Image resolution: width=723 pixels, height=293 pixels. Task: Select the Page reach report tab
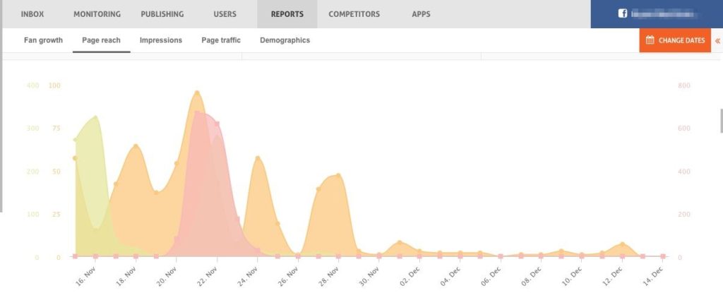tap(101, 40)
